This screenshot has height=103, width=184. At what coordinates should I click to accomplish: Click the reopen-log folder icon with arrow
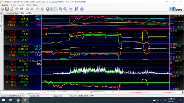pos(11,9)
